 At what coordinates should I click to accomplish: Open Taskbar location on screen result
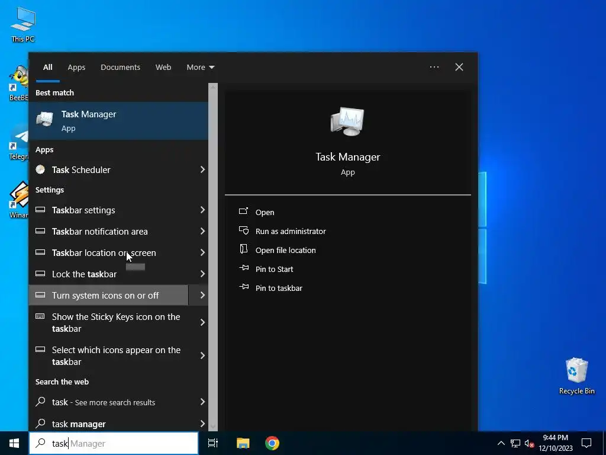[x=109, y=252]
